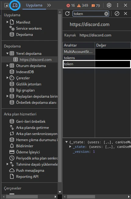
Task: Select Çerezler cookies item
Action: tap(23, 78)
